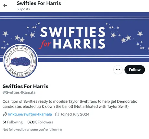149x139 pixels.
Task: Click the sleeping blue cat in the avatar
Action: pos(20,61)
